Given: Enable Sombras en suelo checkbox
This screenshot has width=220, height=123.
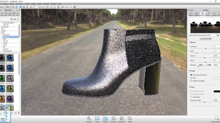Looking at the screenshot, I should [x=191, y=91].
